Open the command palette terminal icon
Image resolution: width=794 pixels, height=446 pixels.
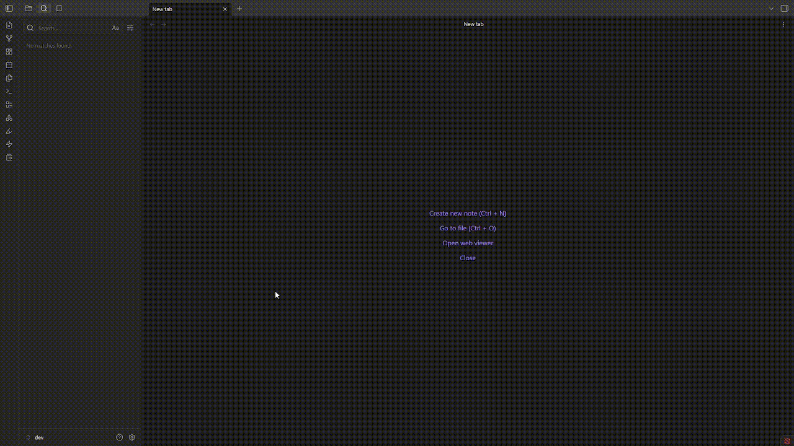click(x=9, y=92)
